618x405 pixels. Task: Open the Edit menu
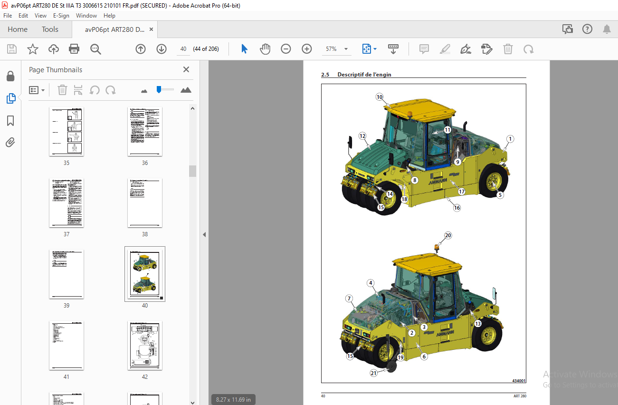23,16
